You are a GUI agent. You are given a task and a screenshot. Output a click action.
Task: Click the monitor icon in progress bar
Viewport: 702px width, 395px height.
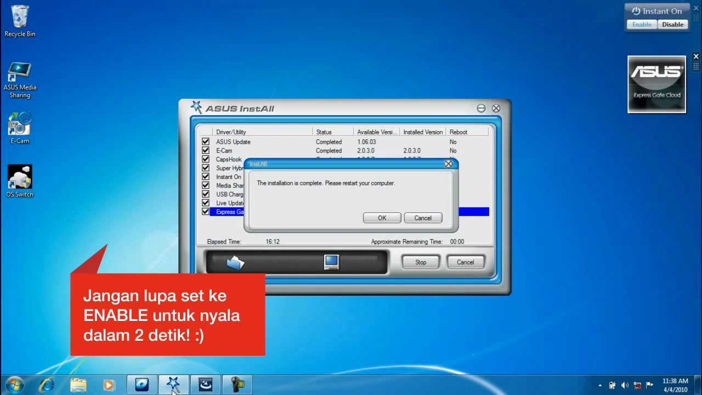pyautogui.click(x=331, y=262)
